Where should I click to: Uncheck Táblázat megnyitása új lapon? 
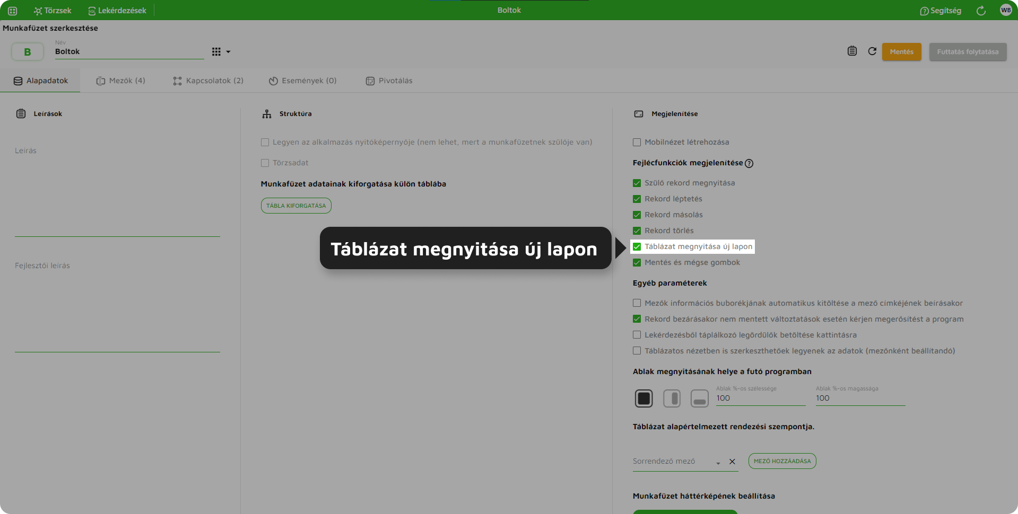click(637, 246)
